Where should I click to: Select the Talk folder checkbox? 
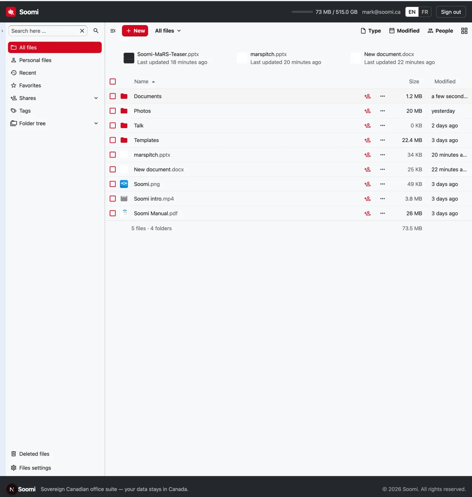pos(113,125)
